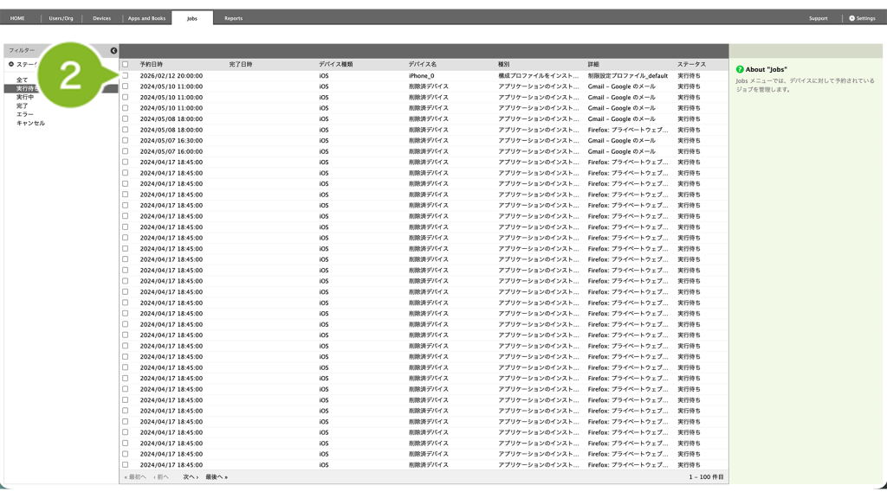Viewport: 887px width, 498px height.
Task: Filter jobs by 実行中 status
Action: pyautogui.click(x=25, y=97)
